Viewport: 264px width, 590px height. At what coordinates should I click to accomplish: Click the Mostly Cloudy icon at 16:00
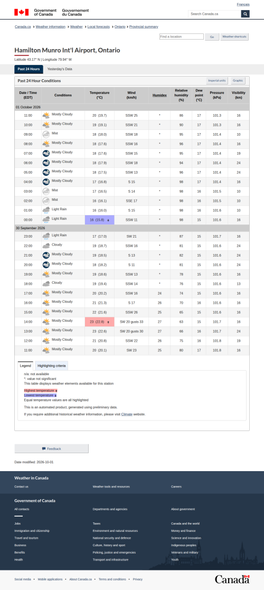click(x=46, y=303)
